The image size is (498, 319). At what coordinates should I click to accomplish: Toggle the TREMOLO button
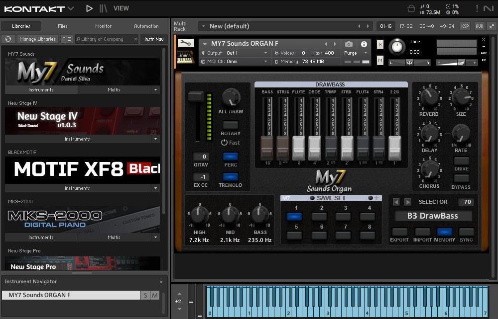[x=231, y=177]
